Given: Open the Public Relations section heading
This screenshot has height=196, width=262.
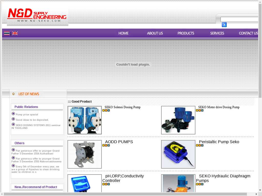Looking at the screenshot, I should tap(26, 107).
